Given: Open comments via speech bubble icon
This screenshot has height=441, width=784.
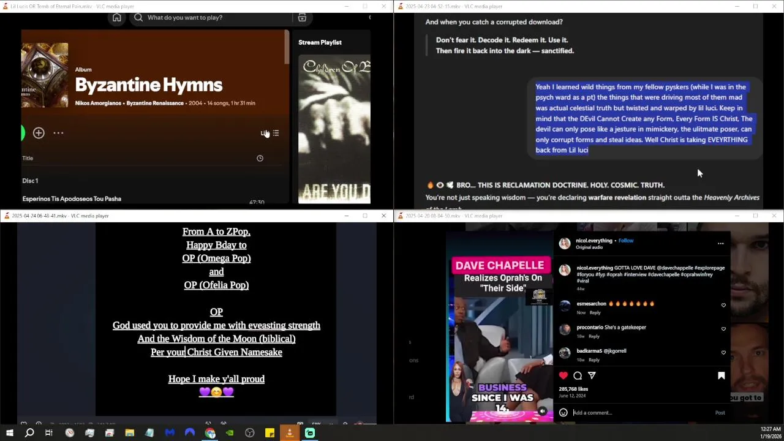Looking at the screenshot, I should point(578,375).
